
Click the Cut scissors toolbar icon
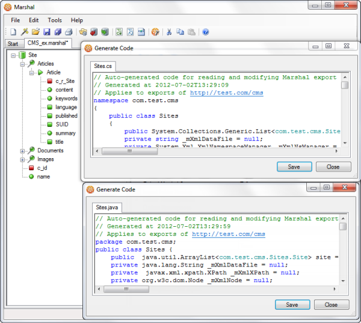click(169, 32)
